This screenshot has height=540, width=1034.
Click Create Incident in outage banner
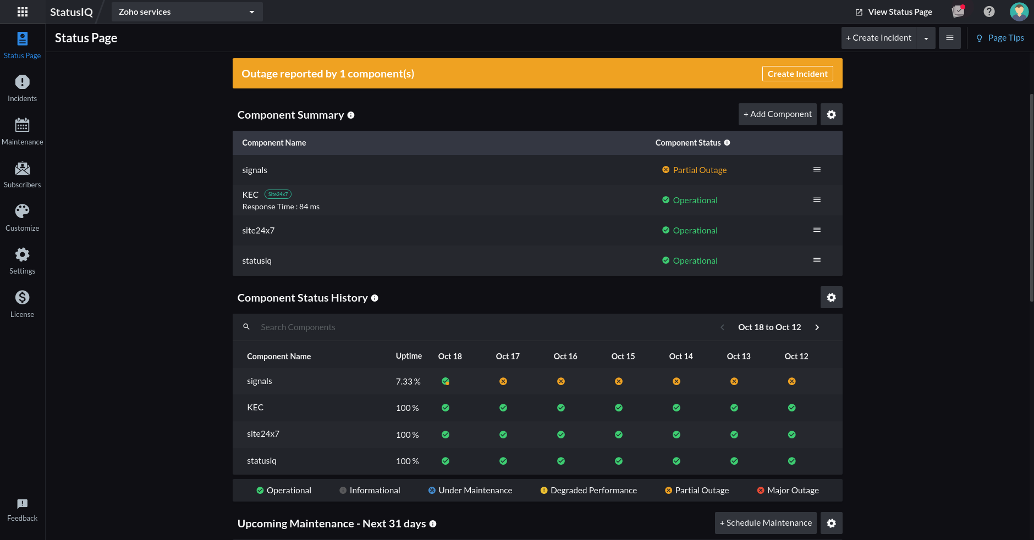click(x=798, y=74)
